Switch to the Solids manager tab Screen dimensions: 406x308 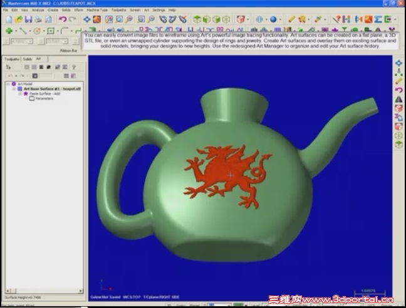(x=27, y=59)
